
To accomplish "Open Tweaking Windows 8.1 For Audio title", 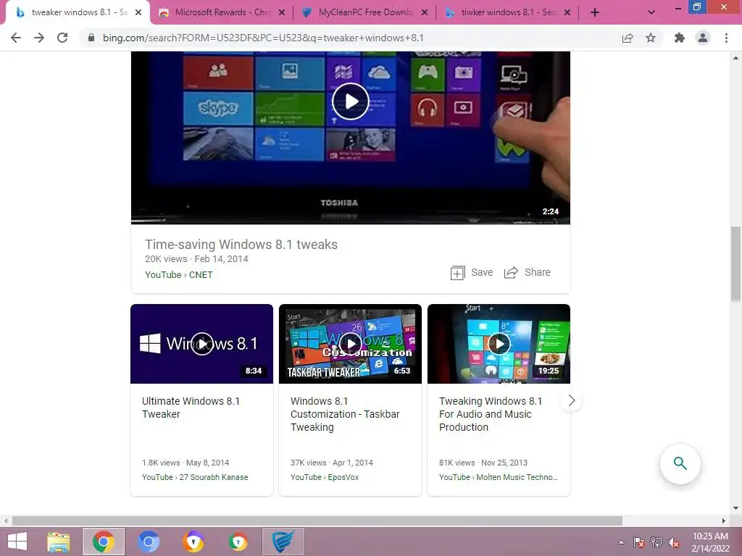I will coord(491,414).
